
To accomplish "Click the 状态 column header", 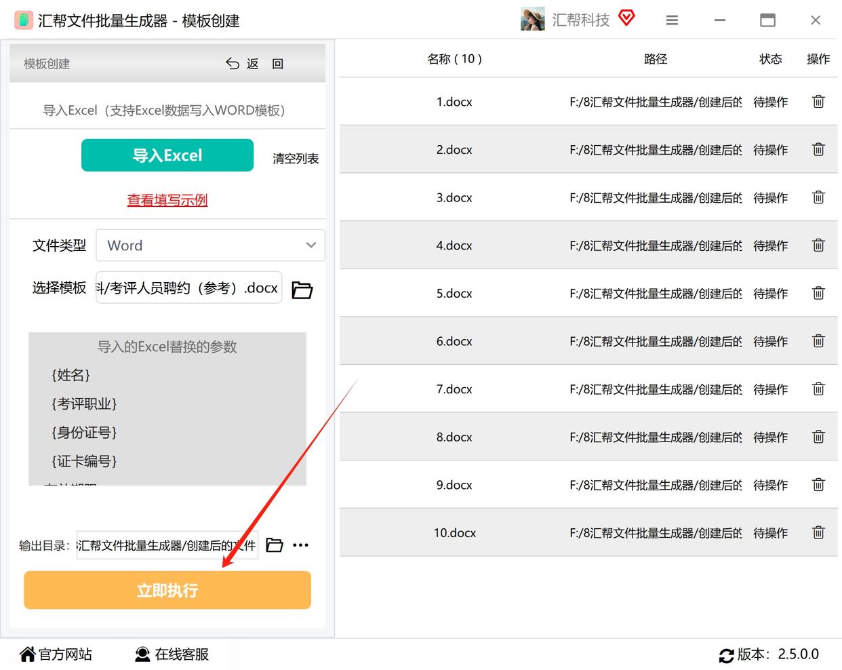I will [771, 59].
